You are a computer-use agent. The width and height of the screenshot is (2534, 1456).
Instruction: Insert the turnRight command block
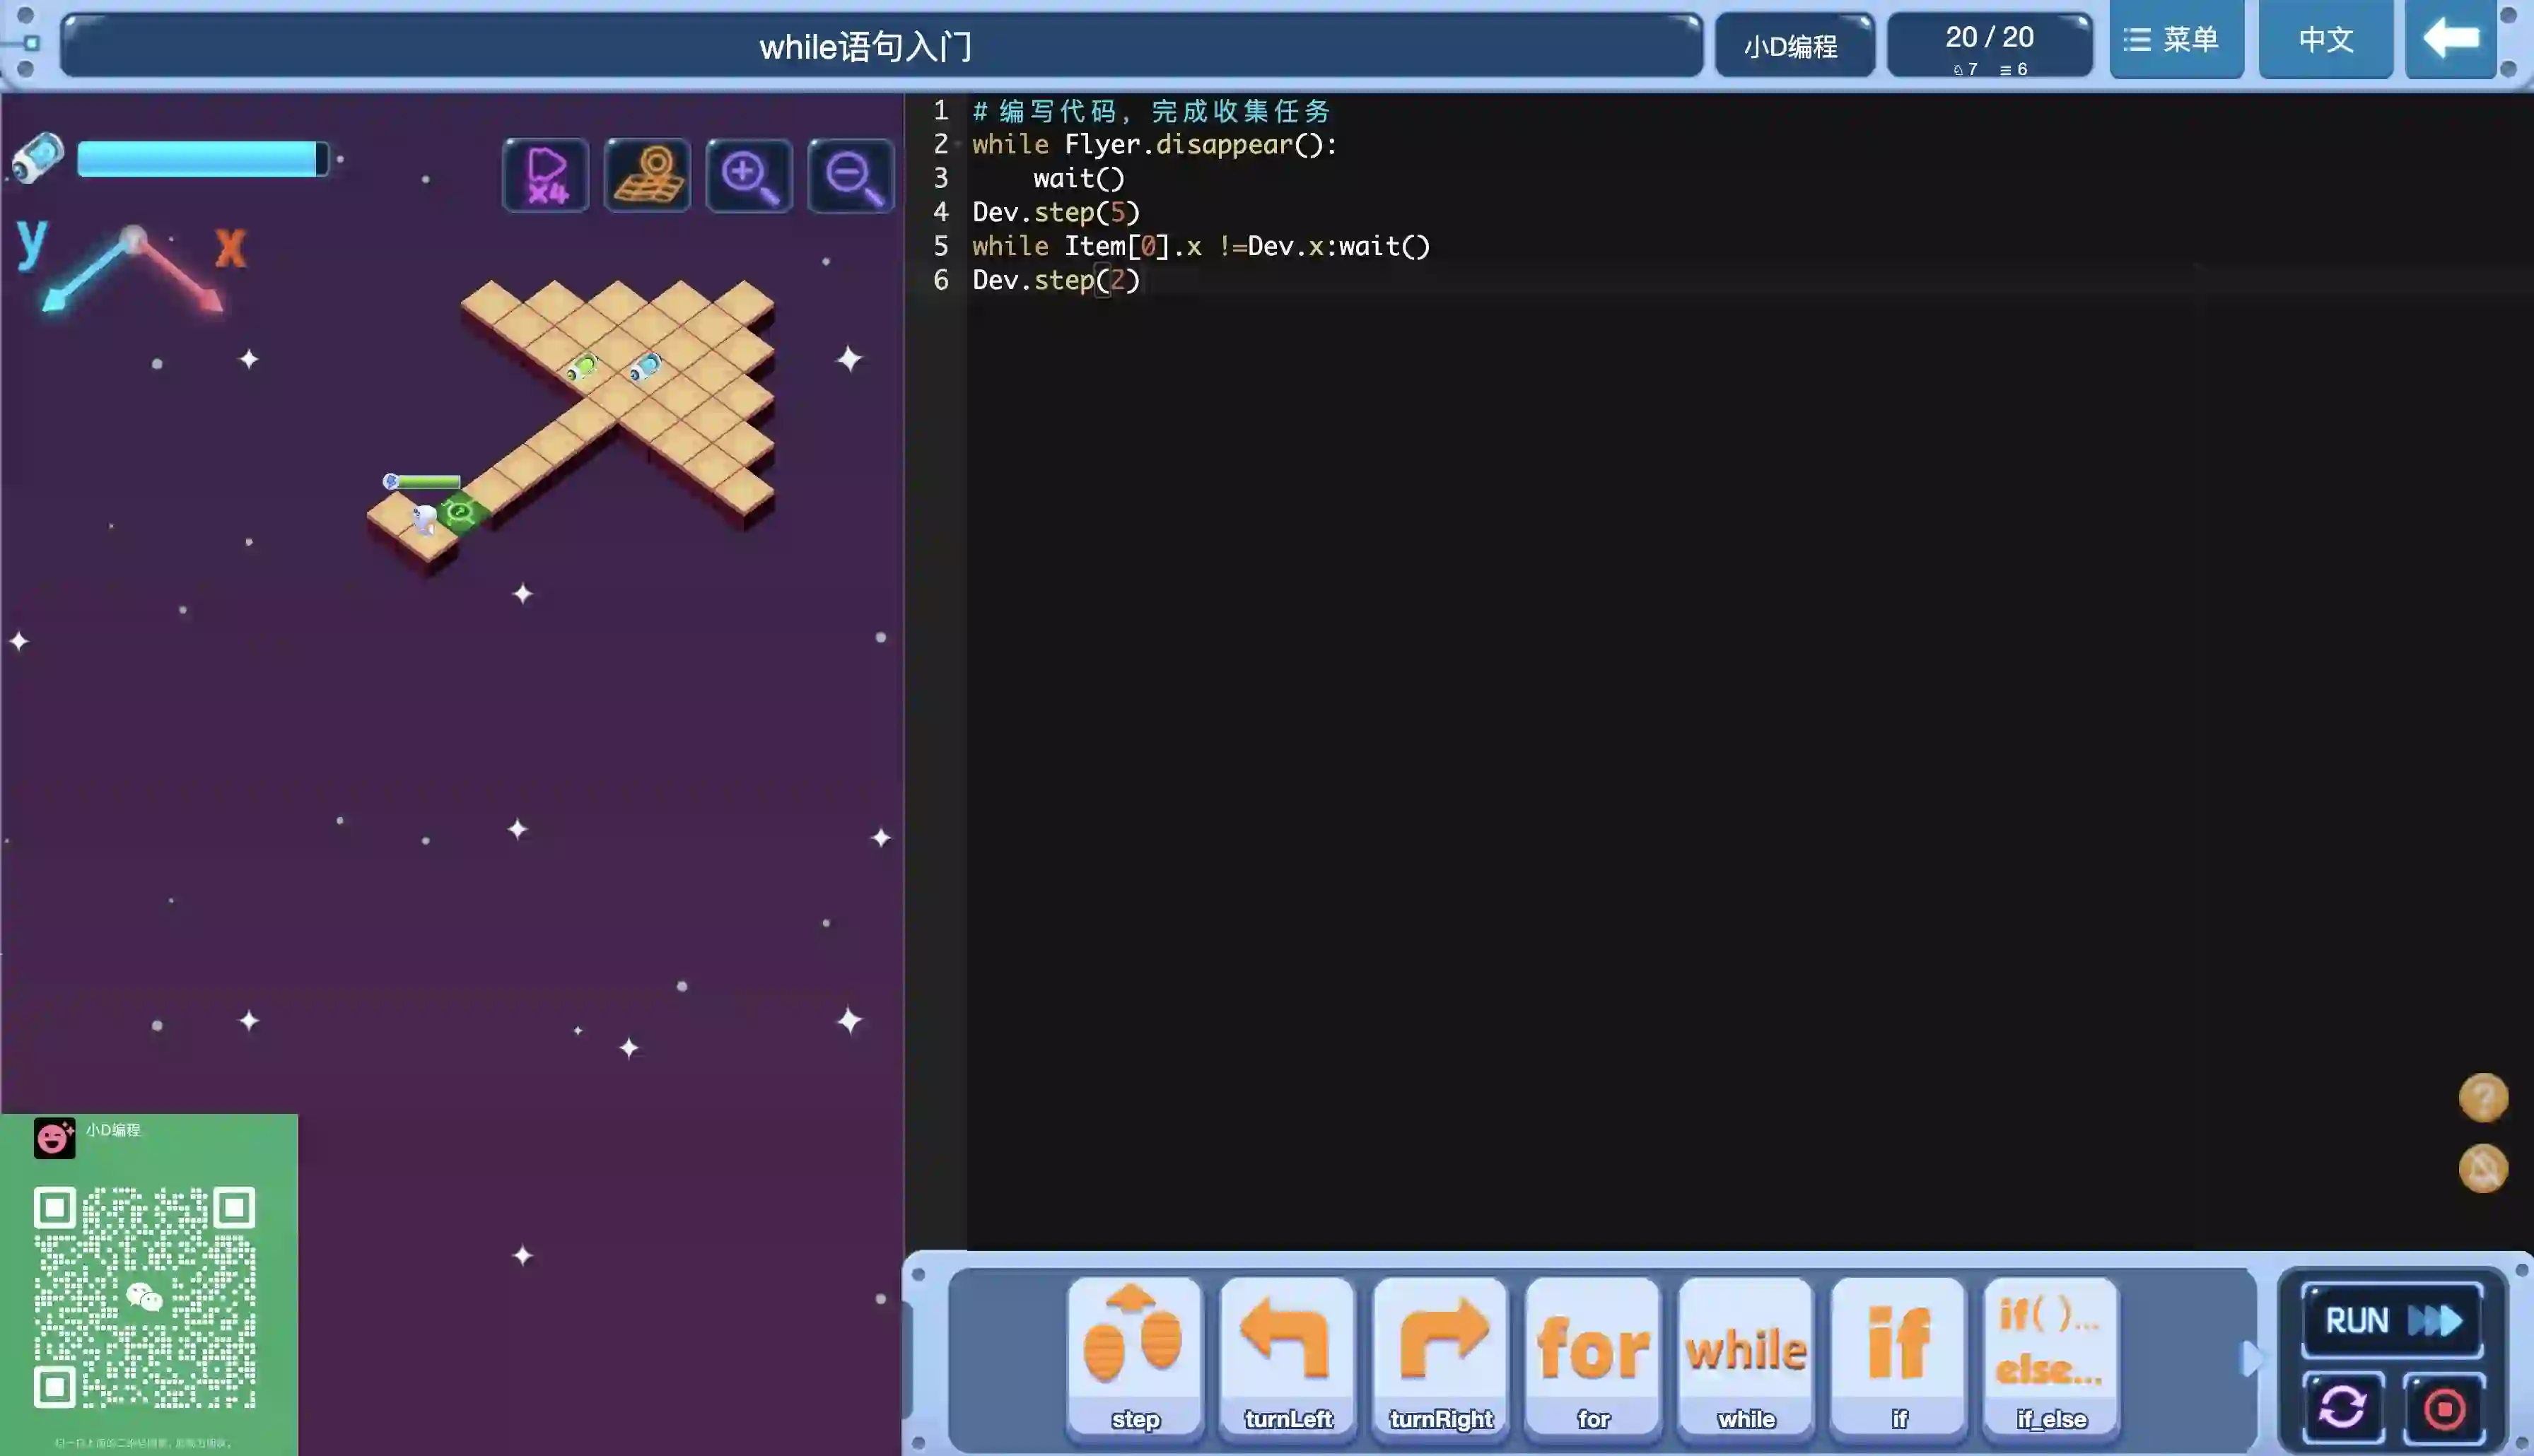click(x=1440, y=1356)
